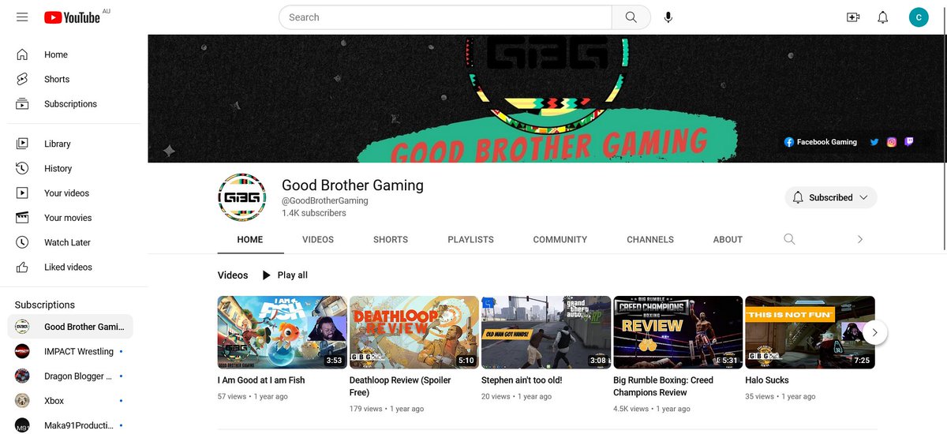Open Your videos in the sidebar
Image resolution: width=947 pixels, height=434 pixels.
point(74,193)
